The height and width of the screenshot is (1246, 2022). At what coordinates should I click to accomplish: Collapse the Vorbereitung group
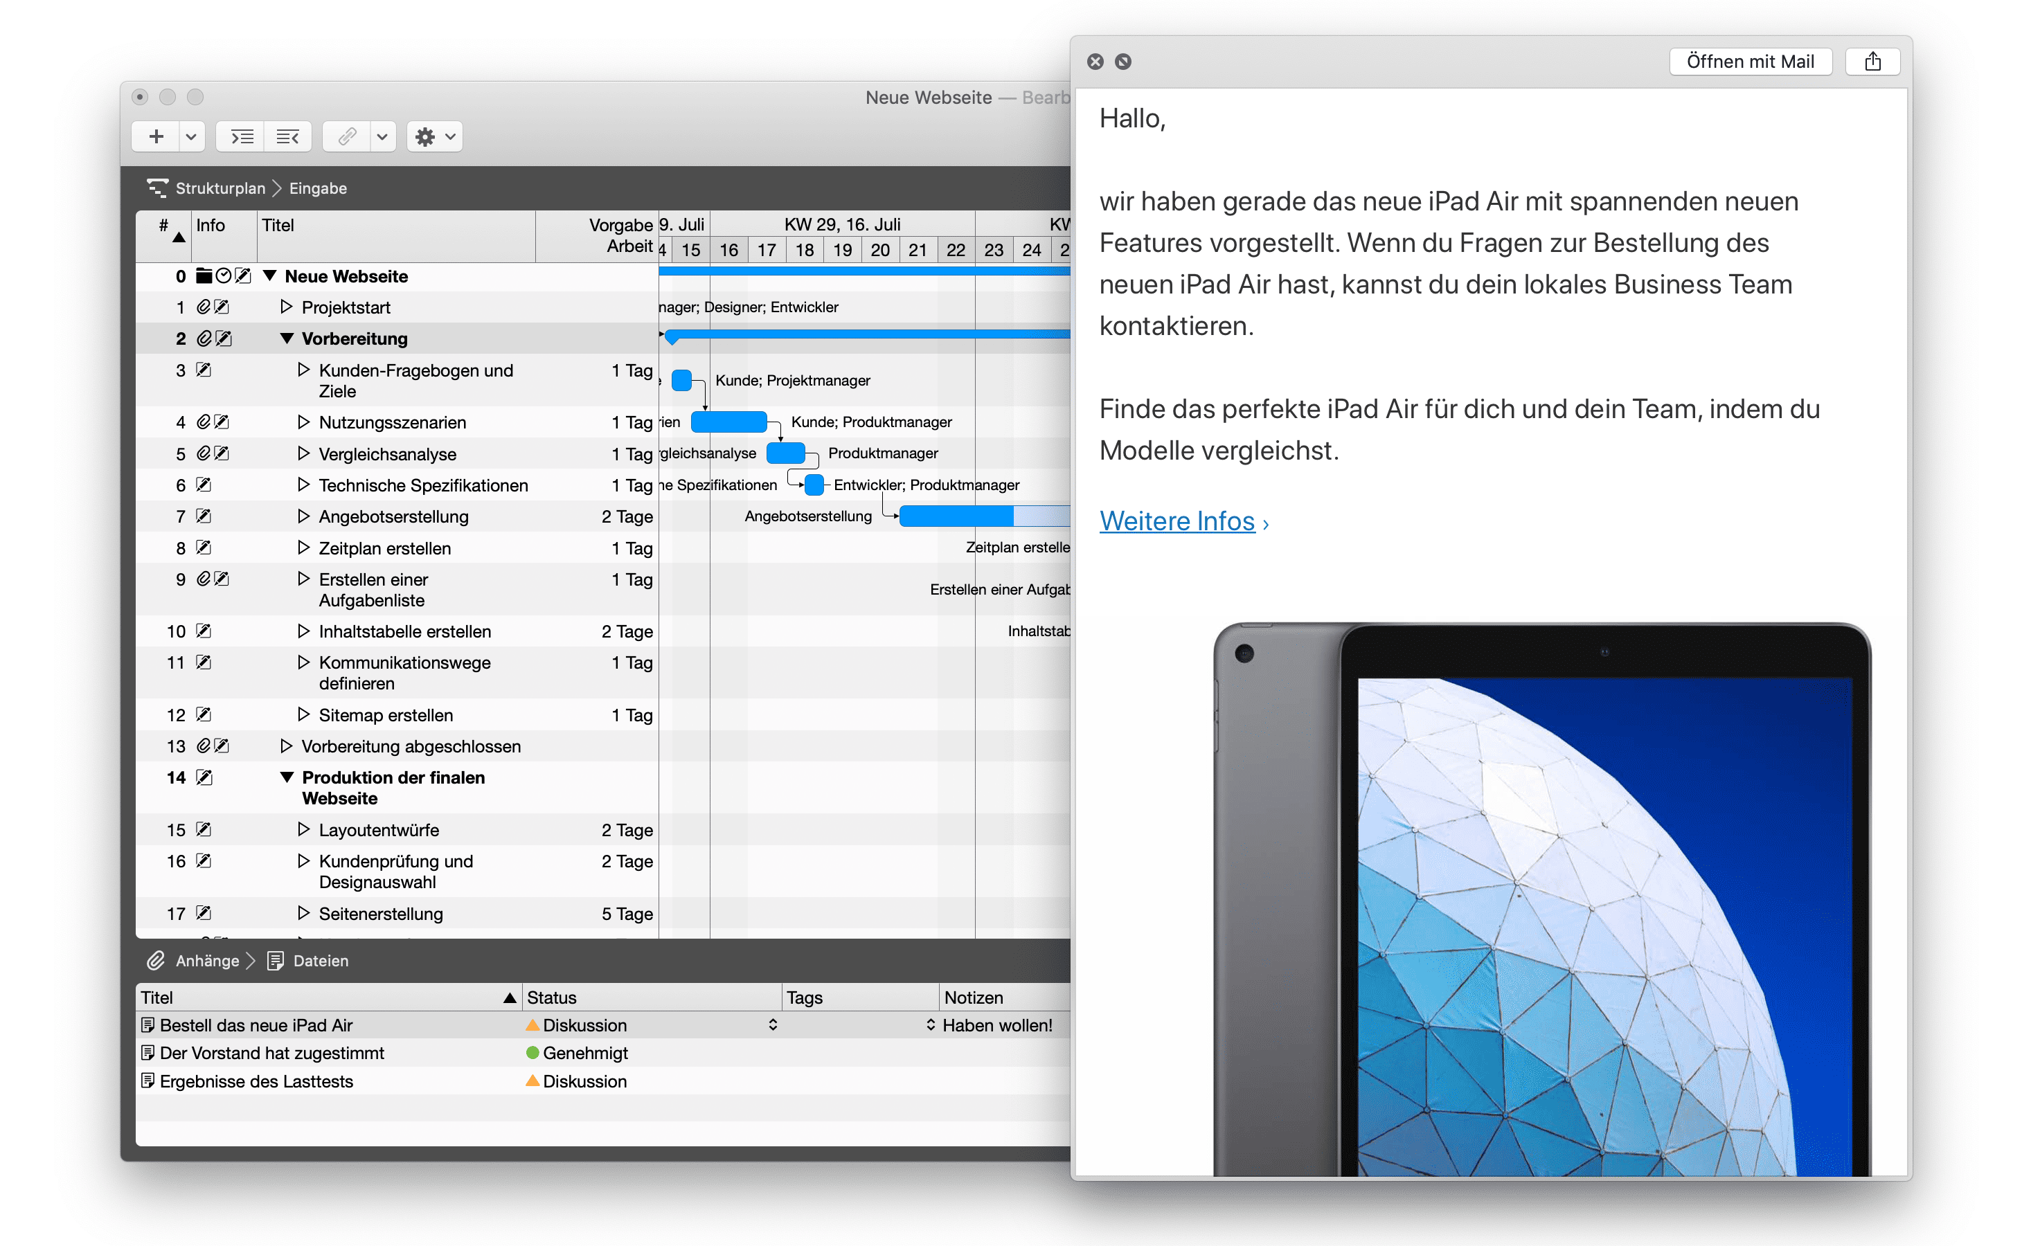click(x=287, y=338)
